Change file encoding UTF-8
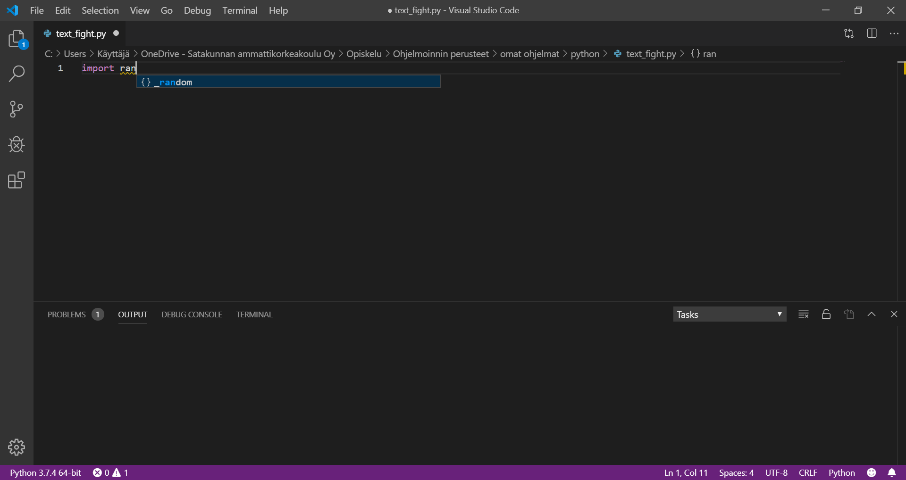The width and height of the screenshot is (906, 480). [776, 472]
